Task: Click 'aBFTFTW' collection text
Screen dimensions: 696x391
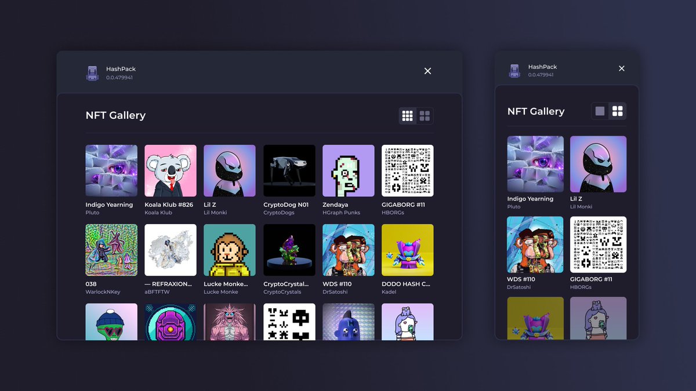Action: tap(157, 292)
